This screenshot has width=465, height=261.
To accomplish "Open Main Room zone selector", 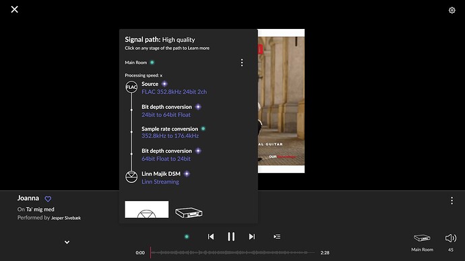I will 422,242.
